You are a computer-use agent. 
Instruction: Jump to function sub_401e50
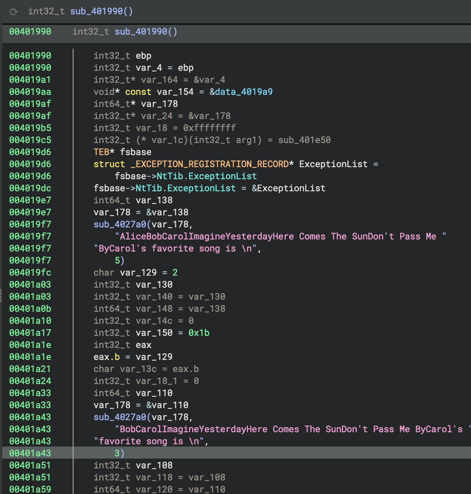point(304,140)
